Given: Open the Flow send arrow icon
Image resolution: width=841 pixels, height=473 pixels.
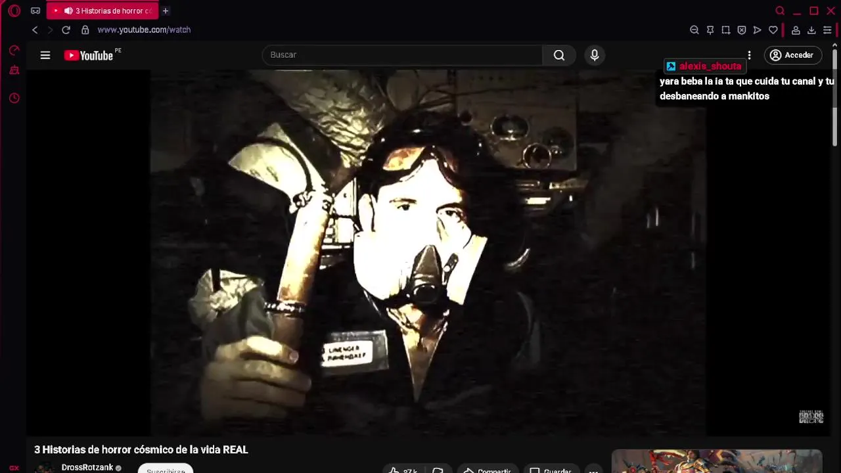Looking at the screenshot, I should (x=758, y=30).
